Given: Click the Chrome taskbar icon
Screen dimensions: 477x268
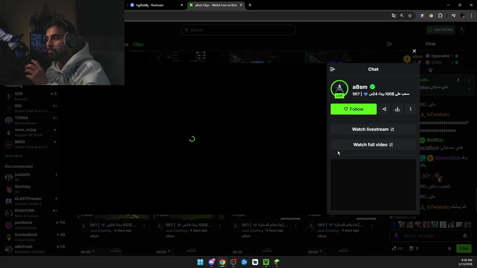Looking at the screenshot, I should (x=222, y=262).
